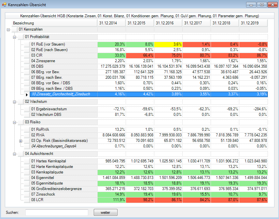Select the yellow 3,6% RoE cell for 31.12.2016
The width and height of the screenshot is (279, 219).
tap(168, 44)
